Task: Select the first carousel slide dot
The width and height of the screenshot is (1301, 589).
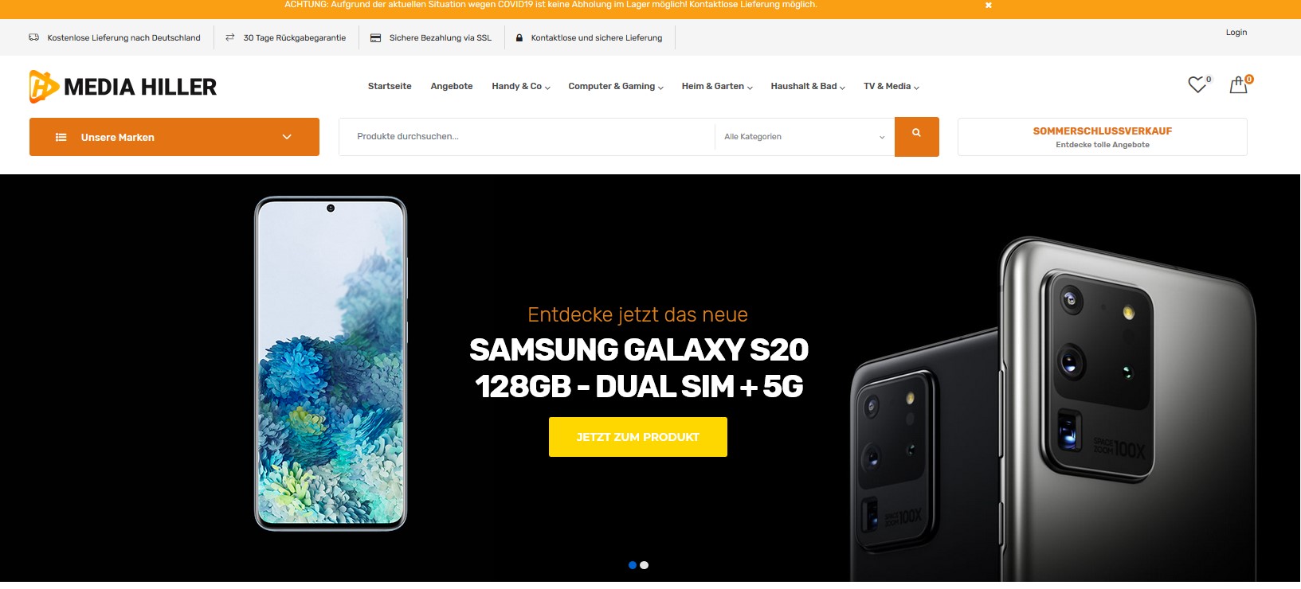Action: 633,565
